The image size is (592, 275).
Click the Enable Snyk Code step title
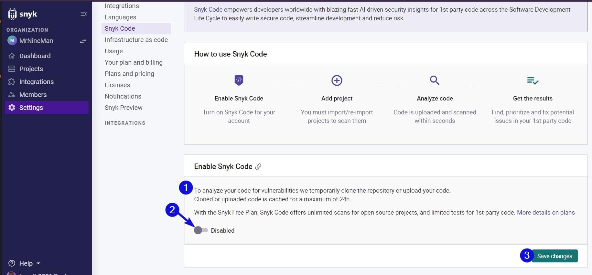point(239,98)
